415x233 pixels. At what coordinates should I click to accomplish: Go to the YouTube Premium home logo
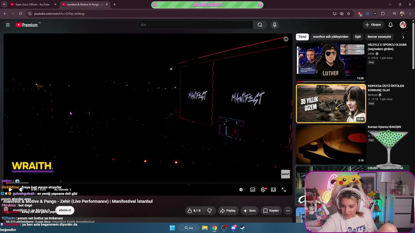pyautogui.click(x=27, y=25)
